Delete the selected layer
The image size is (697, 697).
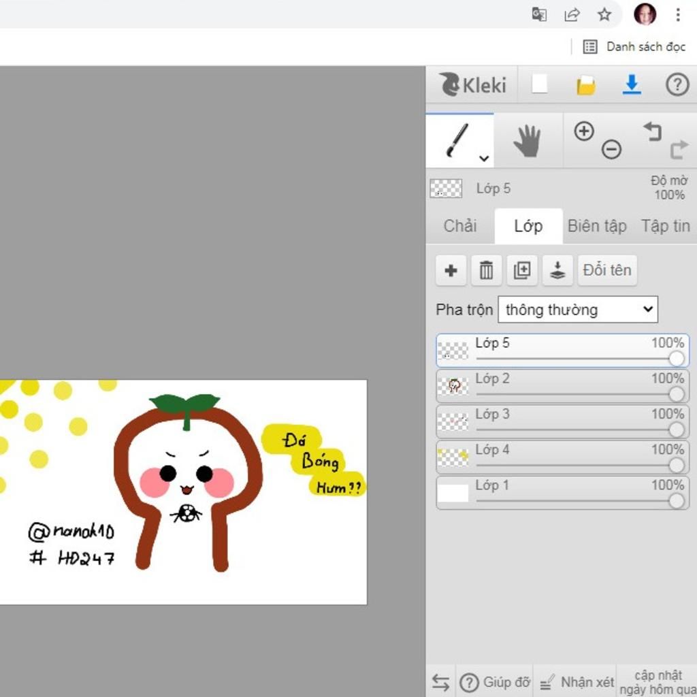tap(486, 270)
